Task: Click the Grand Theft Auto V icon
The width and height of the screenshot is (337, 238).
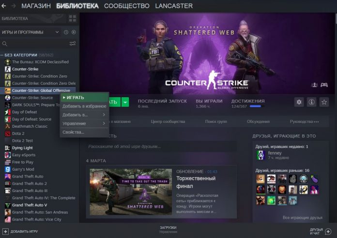Action: [x=8, y=205]
